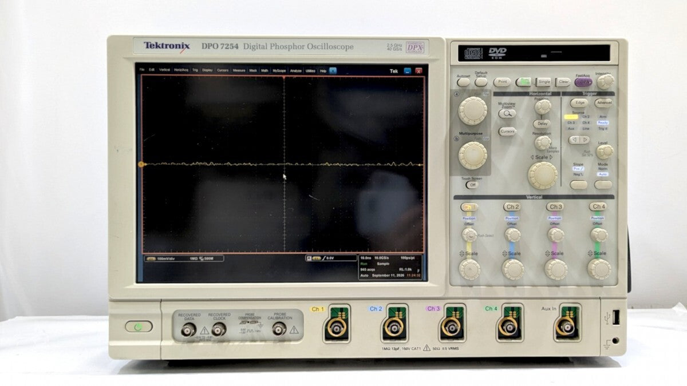Tap the yellow Ch1 badge in vertical readout

click(x=151, y=258)
